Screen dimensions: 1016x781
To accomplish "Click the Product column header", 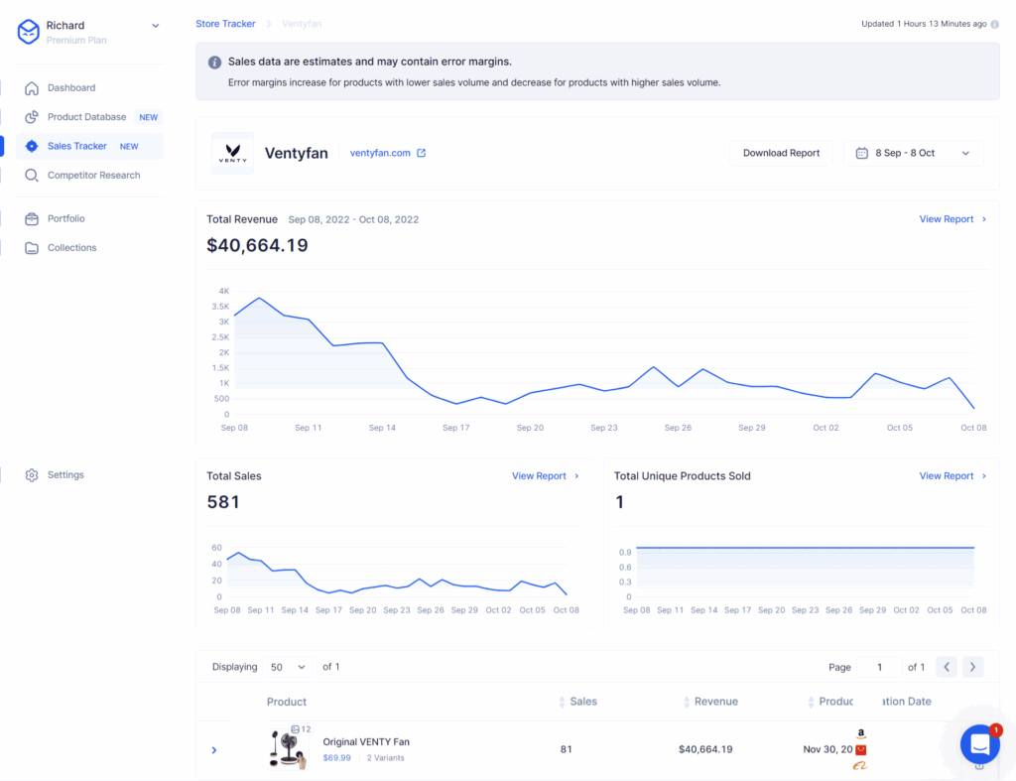I will pyautogui.click(x=287, y=702).
